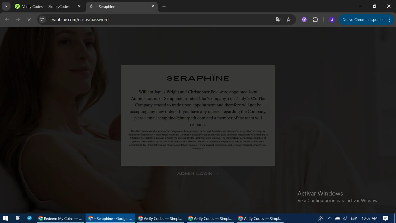The height and width of the screenshot is (223, 396).
Task: Open a new tab with plus button
Action: [x=164, y=6]
